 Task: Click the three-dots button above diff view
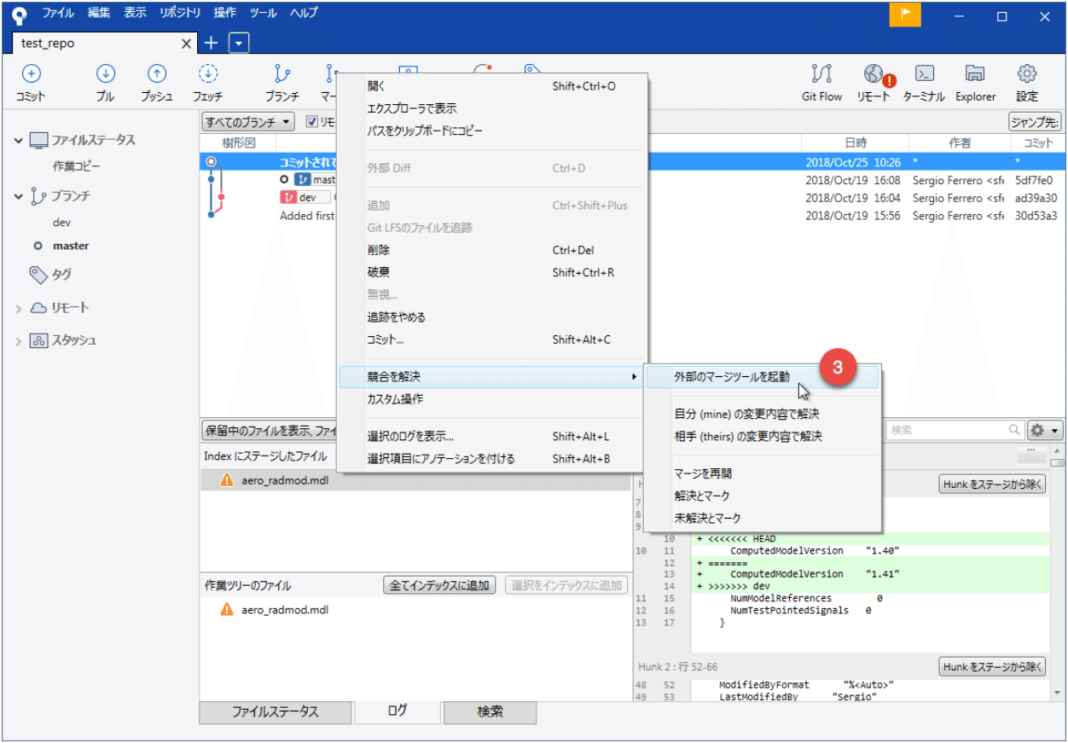click(x=1030, y=456)
